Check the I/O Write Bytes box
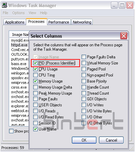This screenshot has width=135, height=152. [84, 111]
